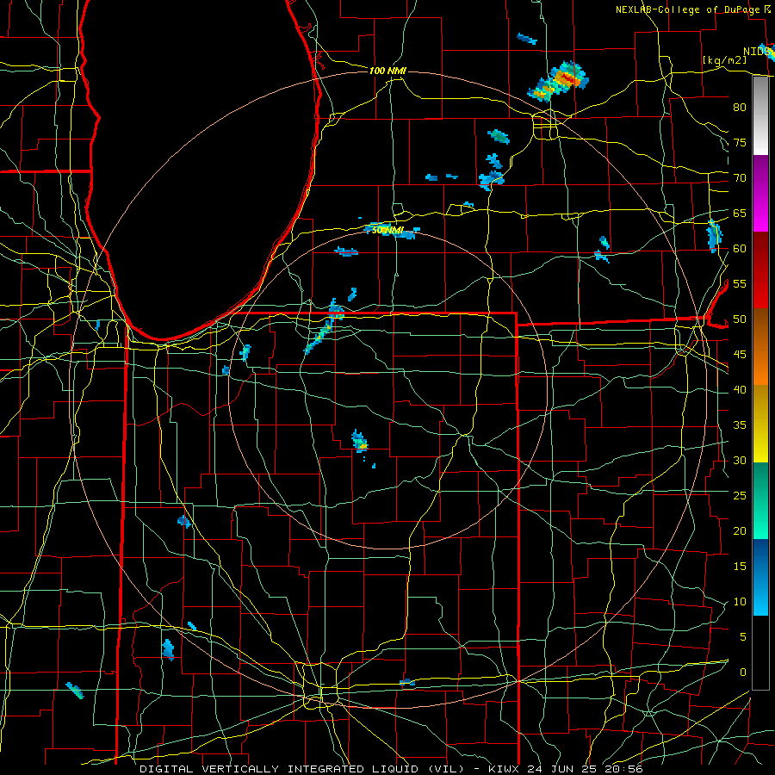Click the legend value 75
775x775 pixels.
point(740,143)
